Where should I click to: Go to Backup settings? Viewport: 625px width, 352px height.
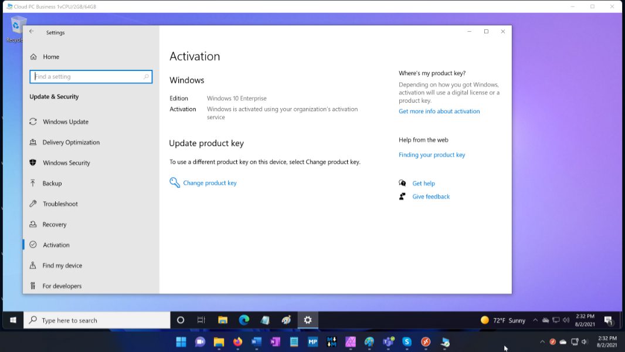(x=52, y=184)
